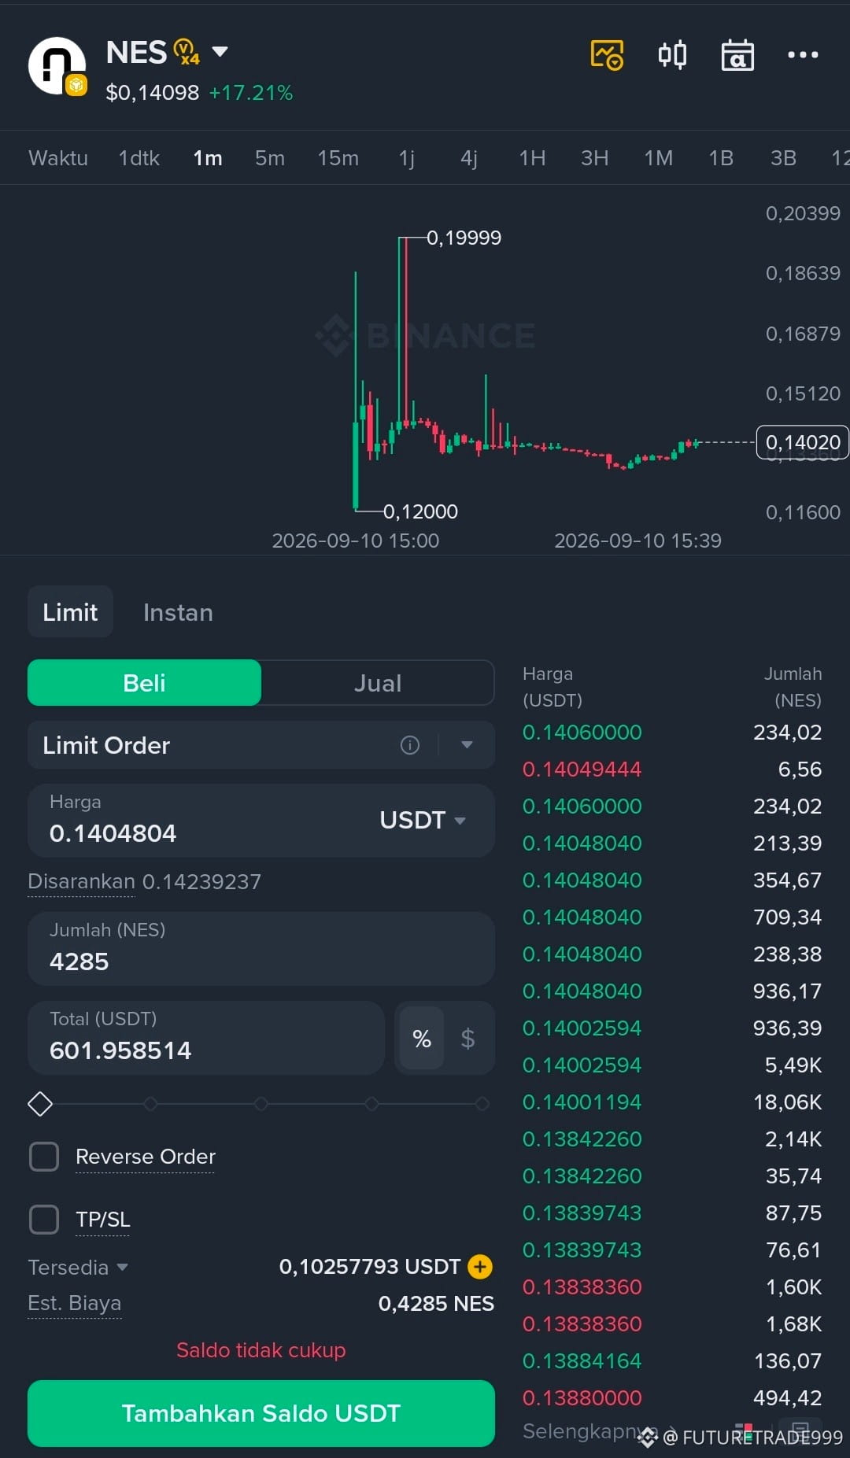The height and width of the screenshot is (1458, 850).
Task: Tap Tambahkan Saldo USDT button
Action: (261, 1413)
